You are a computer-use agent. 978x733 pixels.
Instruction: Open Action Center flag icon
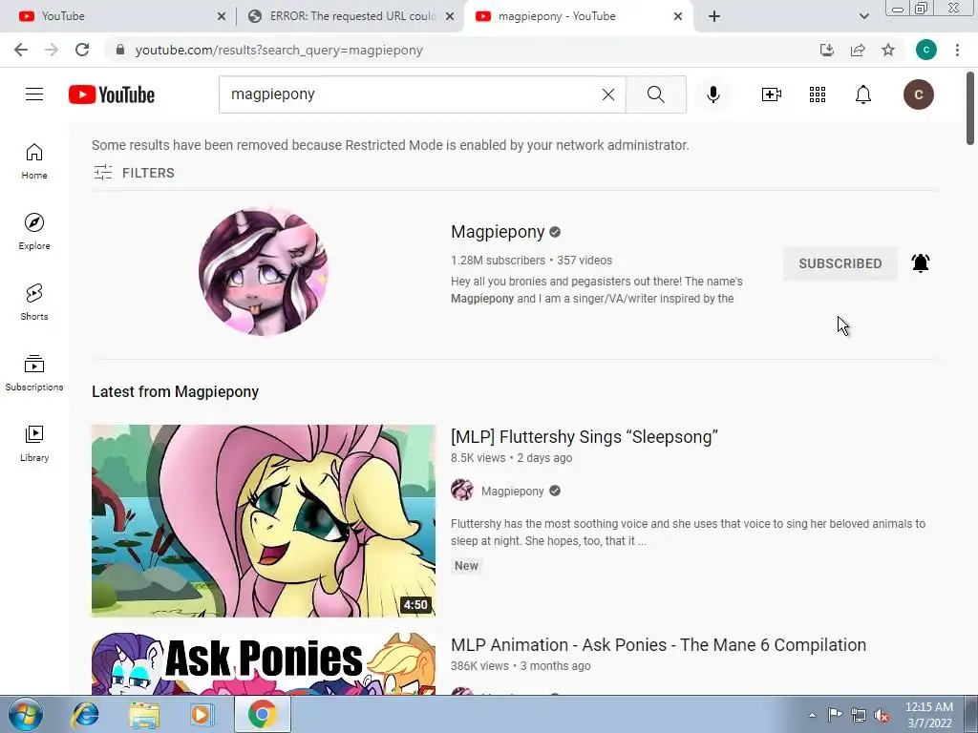pos(835,715)
